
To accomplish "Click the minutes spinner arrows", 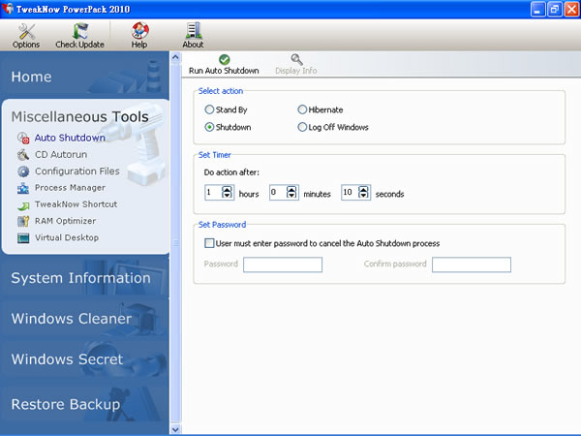I will (x=292, y=193).
